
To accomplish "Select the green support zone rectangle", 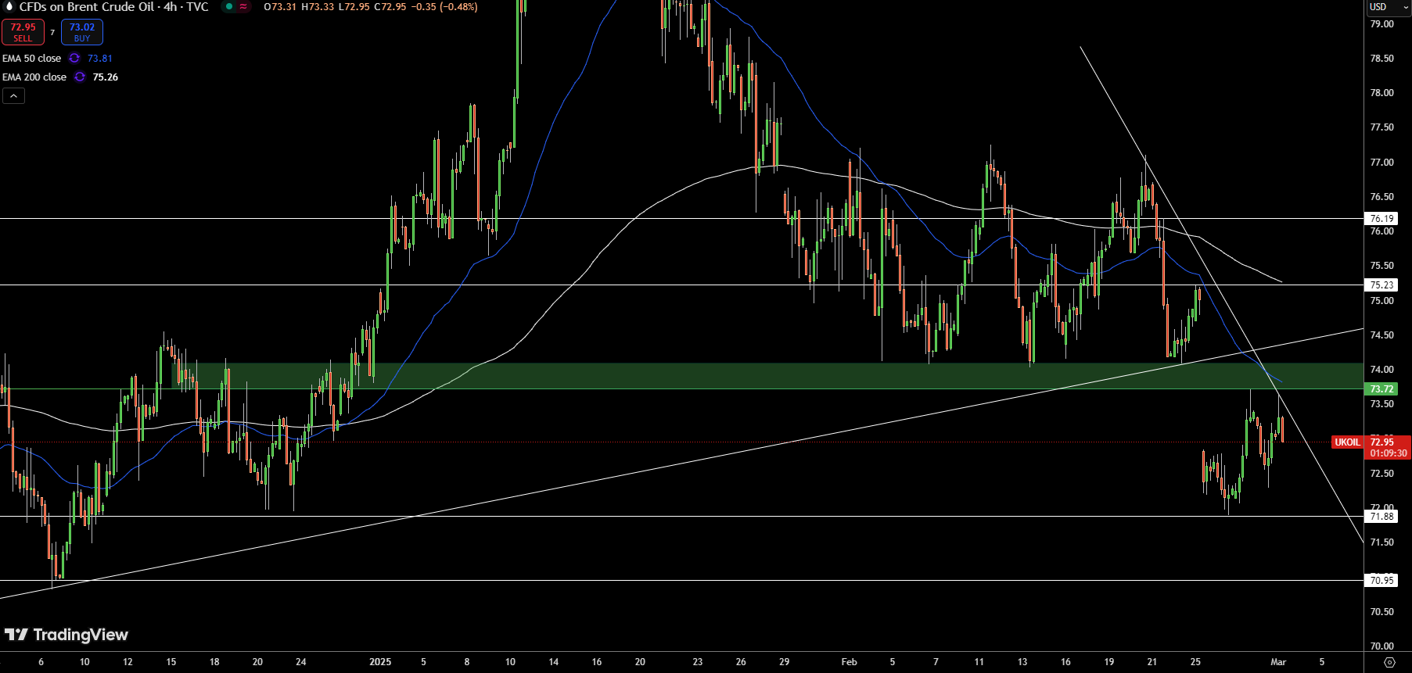I will click(767, 376).
